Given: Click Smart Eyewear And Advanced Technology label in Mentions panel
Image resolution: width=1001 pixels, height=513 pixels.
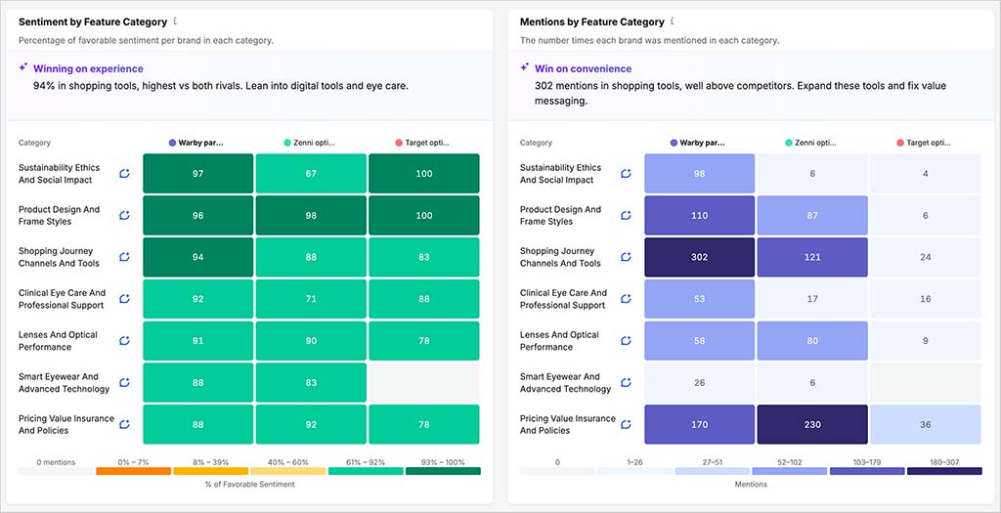Looking at the screenshot, I should click(x=566, y=382).
